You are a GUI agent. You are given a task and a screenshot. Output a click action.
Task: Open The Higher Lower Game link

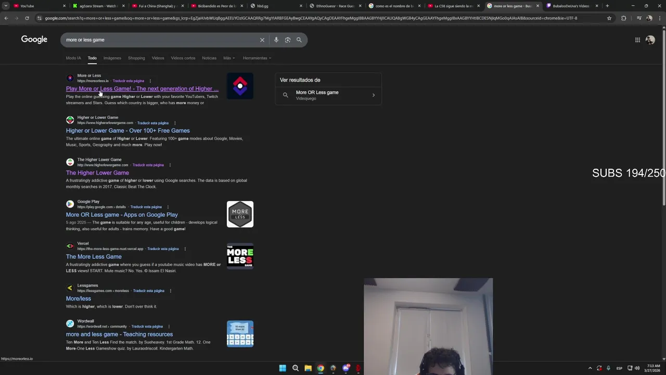[x=97, y=173]
